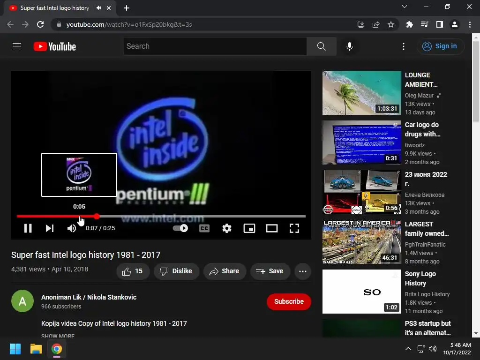Subscribe to Anoniman Lik channel
This screenshot has width=480, height=360.
point(289,301)
